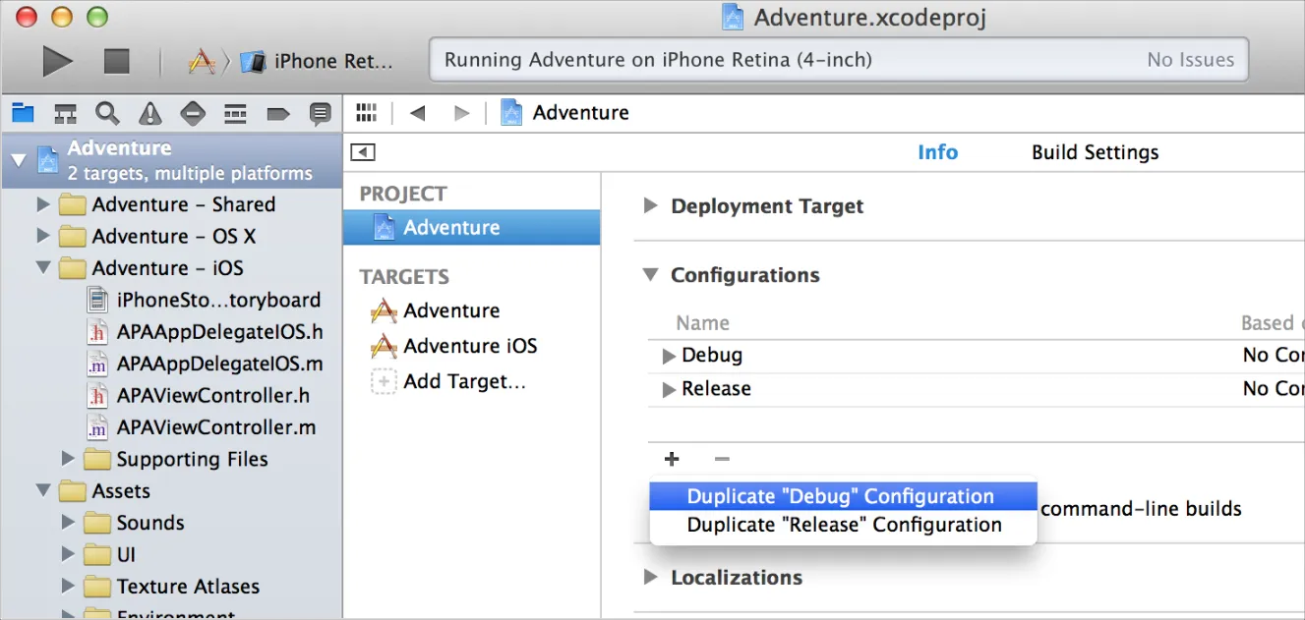This screenshot has width=1305, height=620.
Task: Show the Issue navigator warning icon
Action: point(149,114)
